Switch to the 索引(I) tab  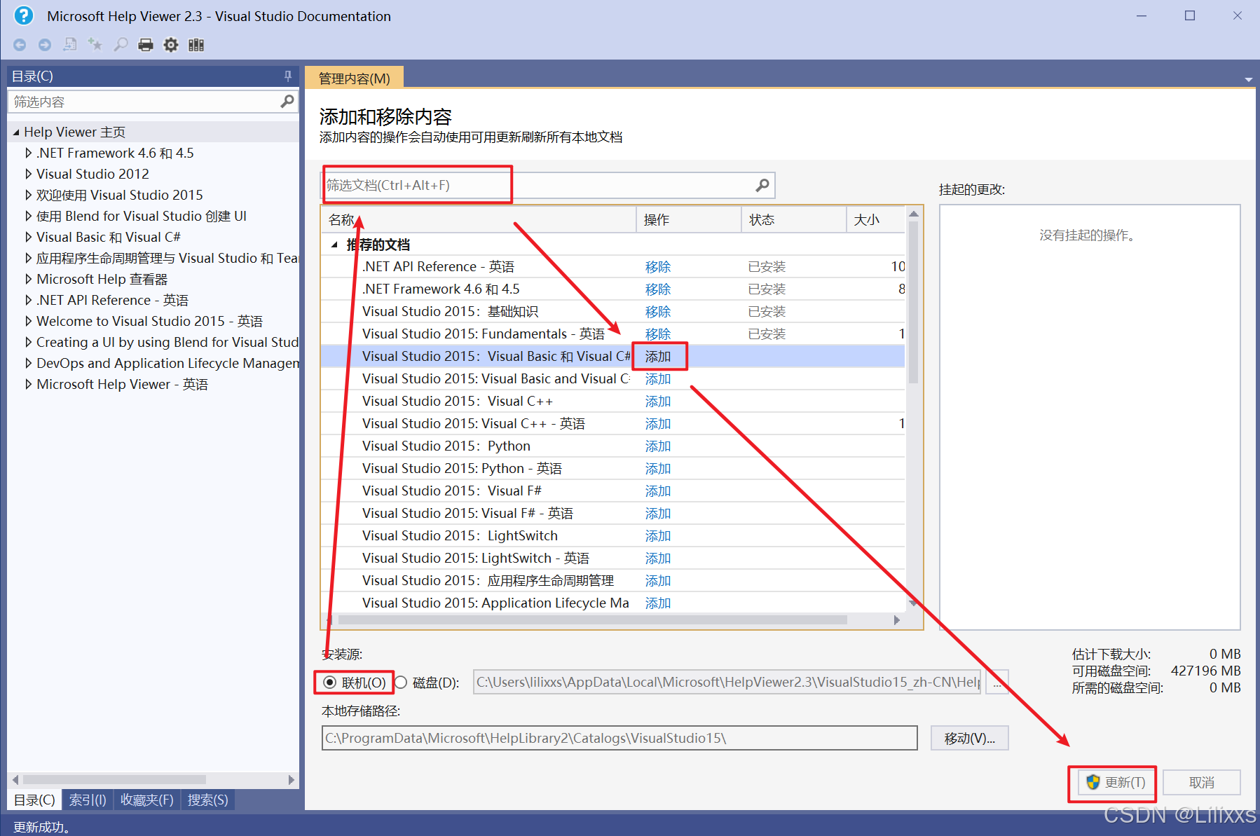(x=88, y=800)
